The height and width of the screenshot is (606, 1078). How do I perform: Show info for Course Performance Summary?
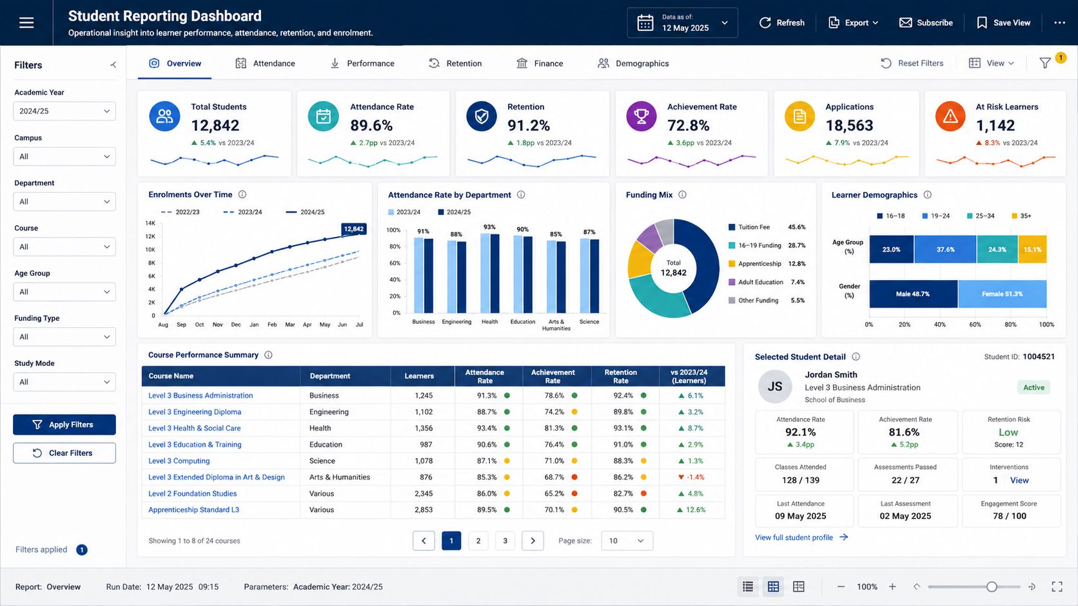[x=268, y=355]
